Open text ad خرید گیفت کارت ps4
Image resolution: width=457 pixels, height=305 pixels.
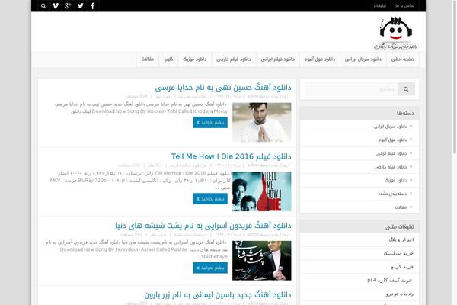click(390, 280)
